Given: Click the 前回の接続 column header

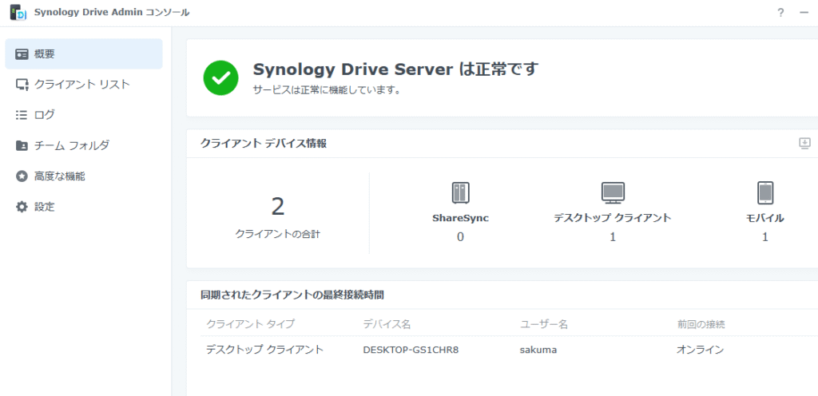Looking at the screenshot, I should [701, 324].
